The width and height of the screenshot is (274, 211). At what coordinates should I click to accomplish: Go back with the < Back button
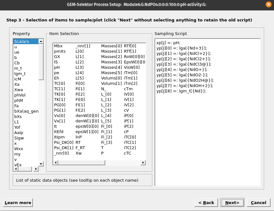(206, 202)
